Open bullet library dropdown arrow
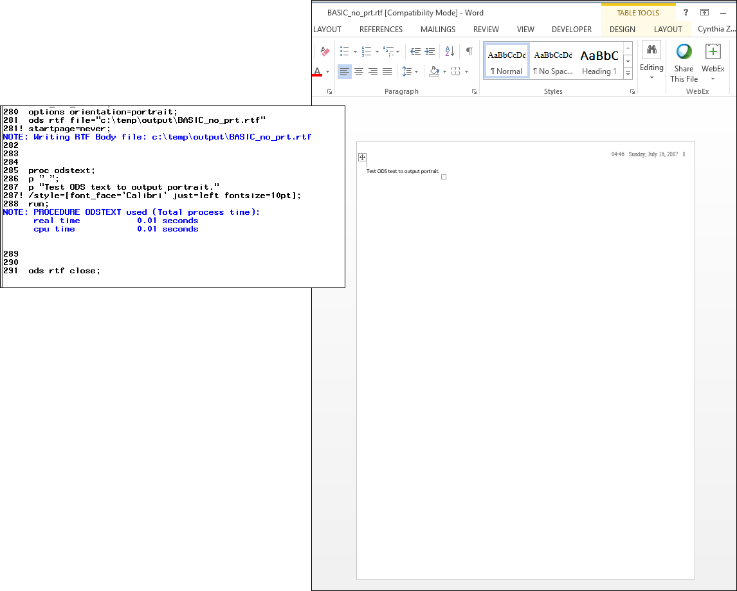The image size is (737, 591). coord(355,51)
